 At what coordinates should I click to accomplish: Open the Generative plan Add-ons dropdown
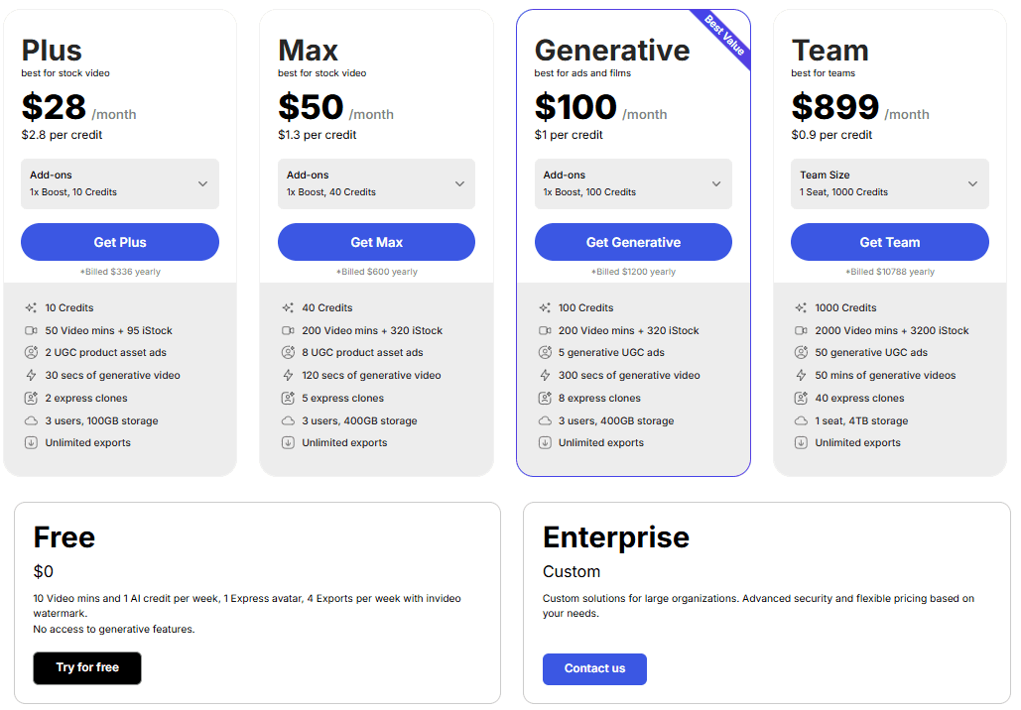(633, 183)
